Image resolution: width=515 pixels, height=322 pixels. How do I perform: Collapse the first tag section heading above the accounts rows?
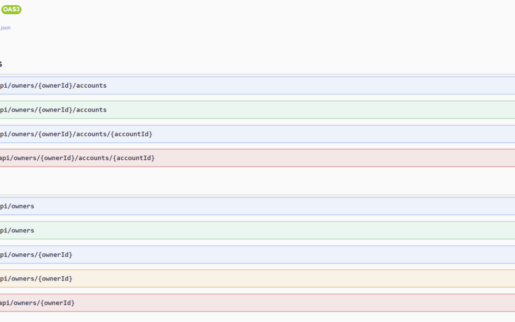(1, 64)
